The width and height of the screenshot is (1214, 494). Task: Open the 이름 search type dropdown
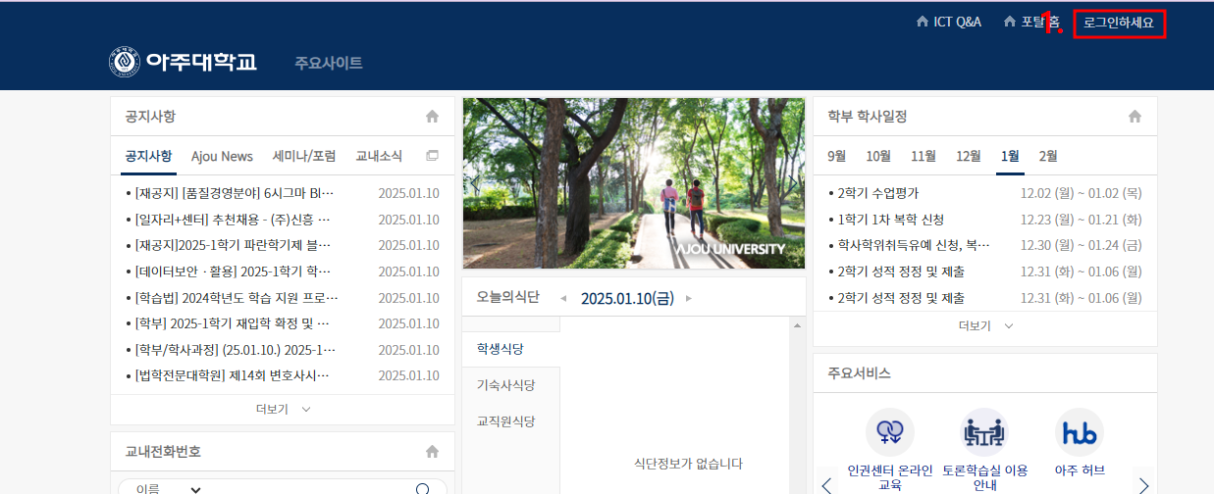[x=169, y=488]
